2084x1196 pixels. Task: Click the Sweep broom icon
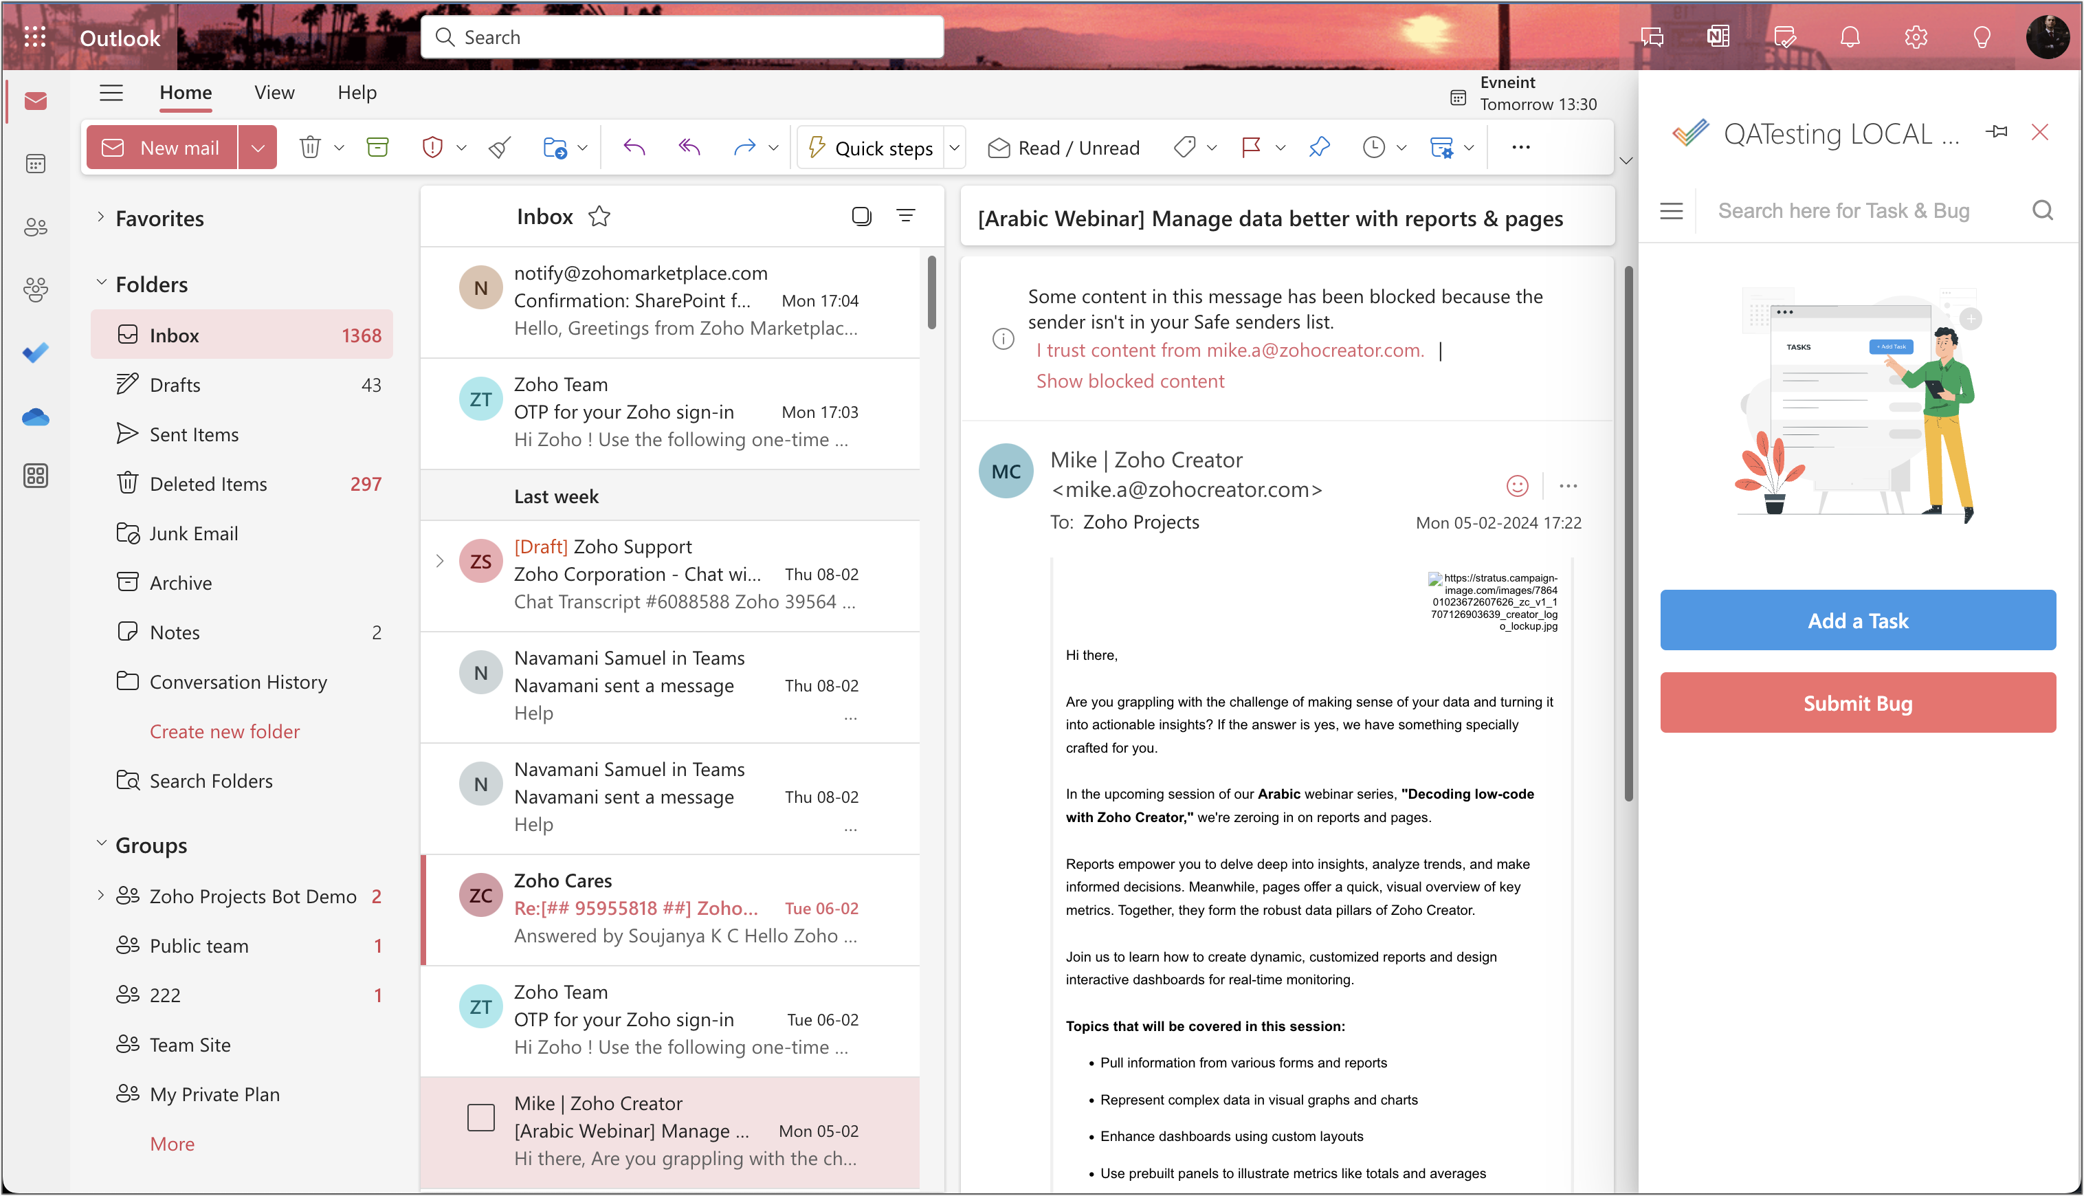coord(500,148)
